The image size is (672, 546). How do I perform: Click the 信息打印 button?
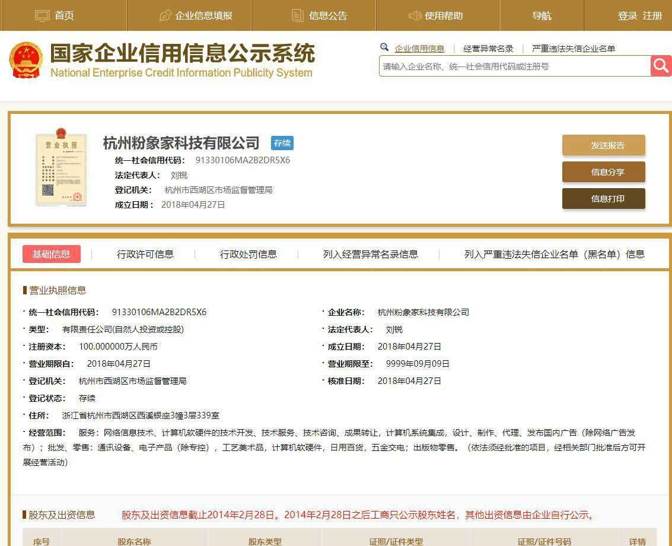[603, 199]
